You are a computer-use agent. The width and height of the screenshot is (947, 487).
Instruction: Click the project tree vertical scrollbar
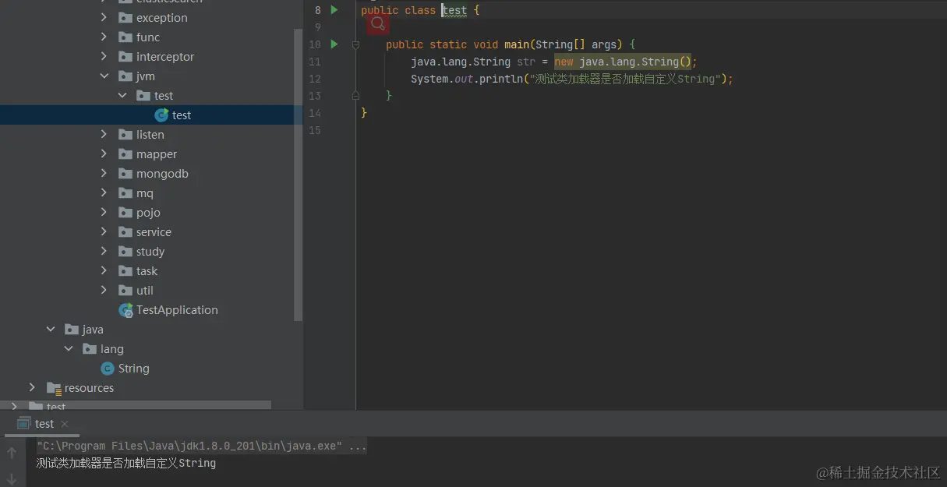[x=298, y=175]
